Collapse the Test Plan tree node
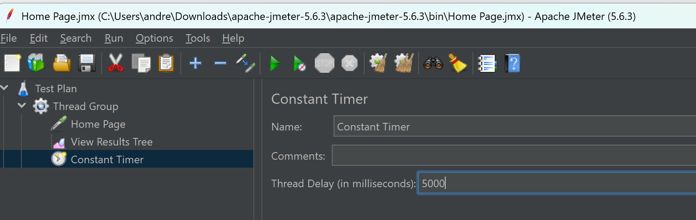The height and width of the screenshot is (220, 696). click(4, 88)
